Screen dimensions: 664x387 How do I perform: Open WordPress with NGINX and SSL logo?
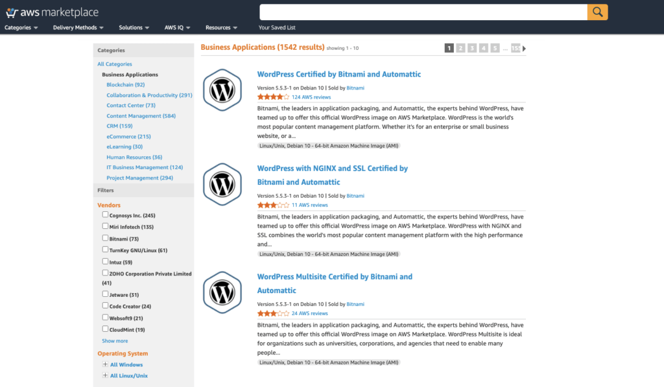pos(222,184)
